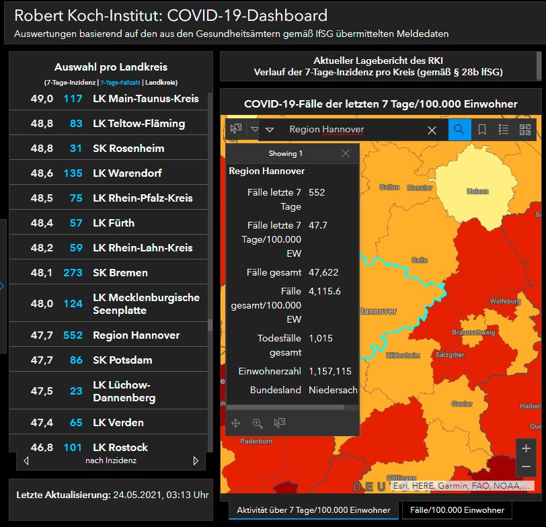546x527 pixels.
Task: Click Salzgitter label on the map
Action: [x=450, y=355]
